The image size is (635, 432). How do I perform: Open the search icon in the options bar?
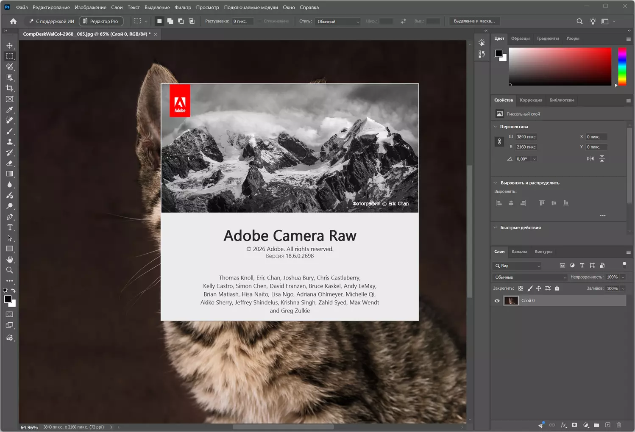[x=579, y=21]
